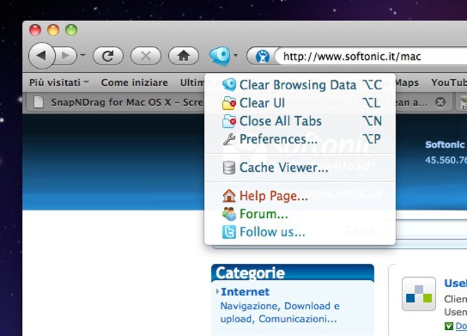The width and height of the screenshot is (467, 336).
Task: Click the page icon on the SnapNDrag tab
Action: click(x=38, y=102)
